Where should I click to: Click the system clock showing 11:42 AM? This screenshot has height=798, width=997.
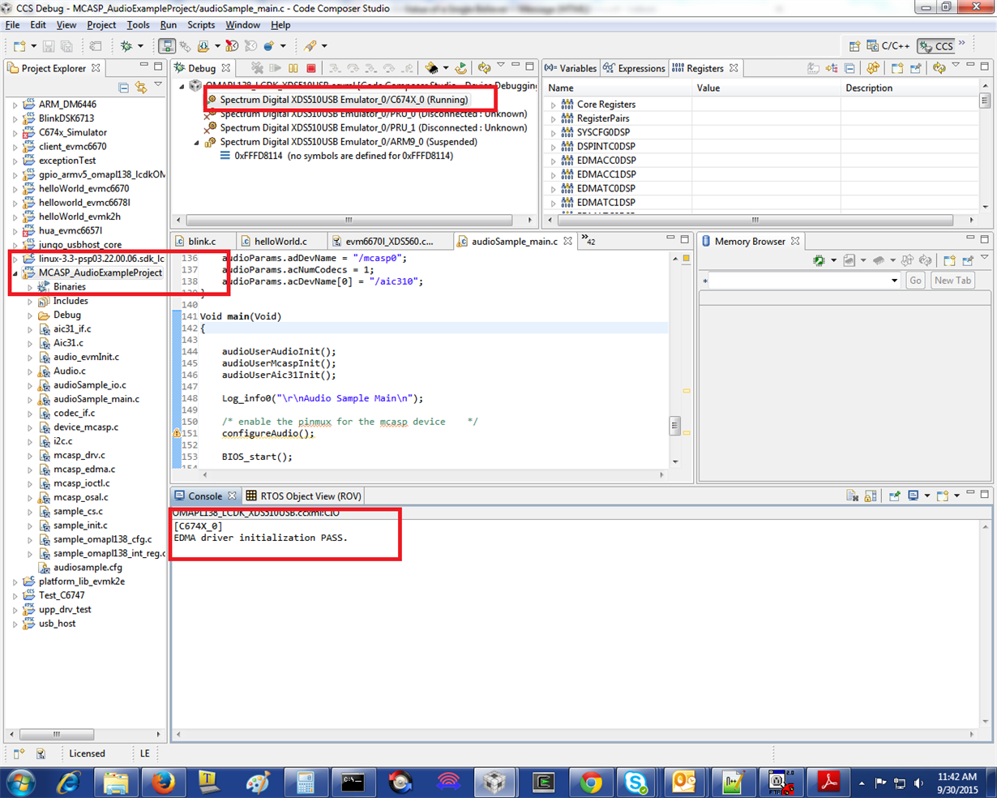(956, 776)
